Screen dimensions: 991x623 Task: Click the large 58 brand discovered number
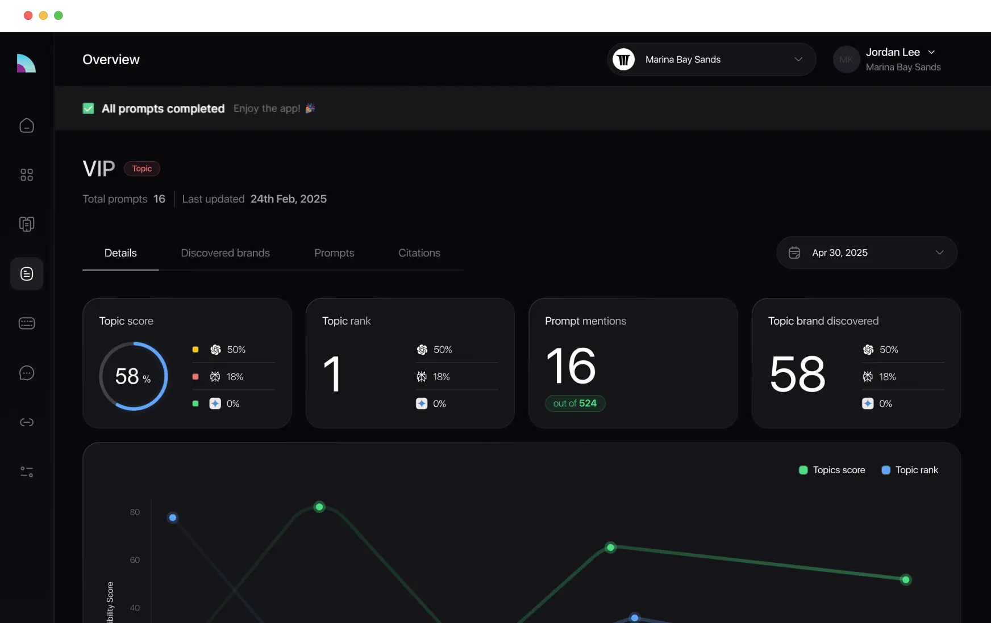coord(797,374)
